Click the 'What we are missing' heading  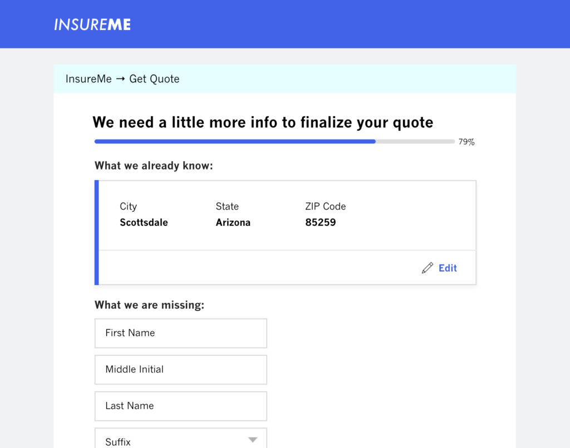coord(149,305)
